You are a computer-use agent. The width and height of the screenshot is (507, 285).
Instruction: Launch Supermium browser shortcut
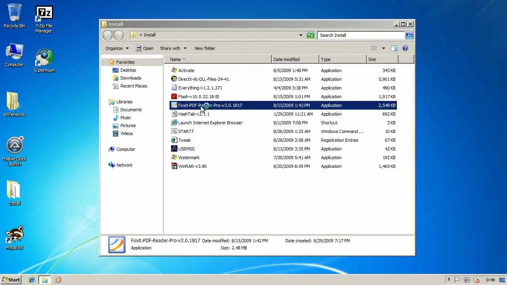tap(44, 61)
